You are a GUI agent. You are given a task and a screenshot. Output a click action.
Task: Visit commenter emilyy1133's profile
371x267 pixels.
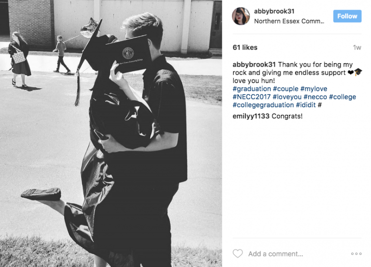(x=251, y=116)
